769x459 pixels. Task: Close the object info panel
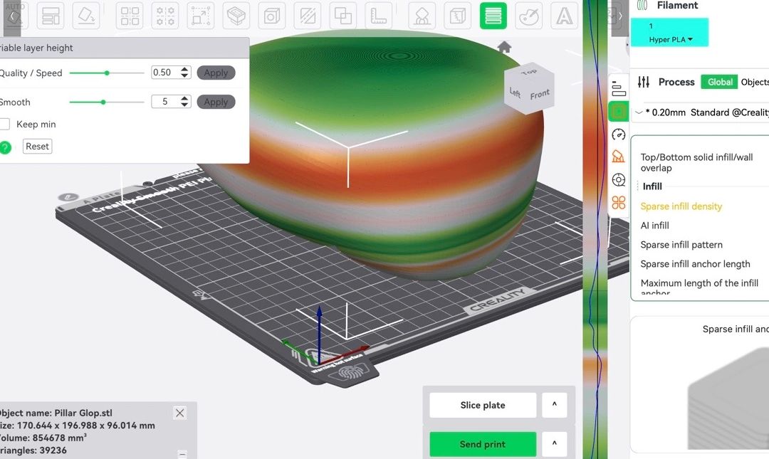pos(180,413)
